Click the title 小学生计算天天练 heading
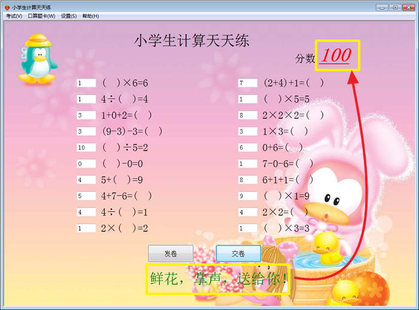The image size is (419, 310). pos(192,41)
